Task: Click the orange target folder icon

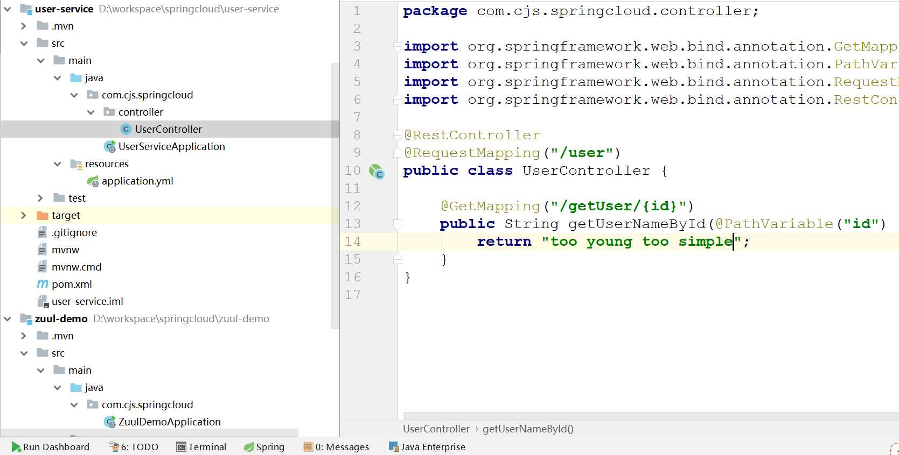Action: click(43, 215)
